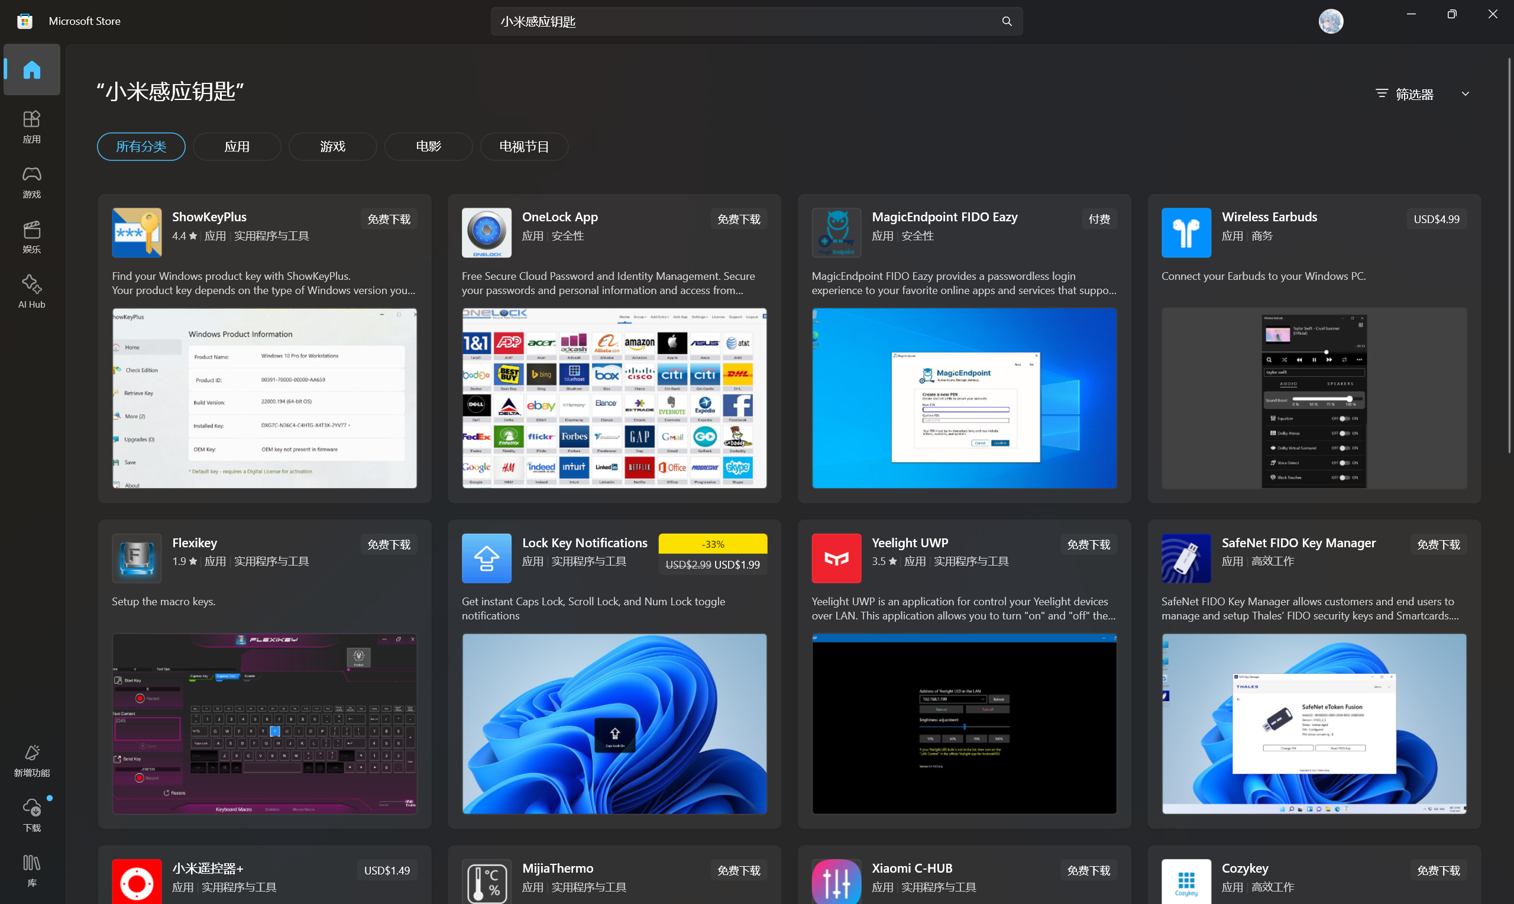Screen dimensions: 1514x904
Task: Open the user profile avatar
Action: click(1331, 21)
